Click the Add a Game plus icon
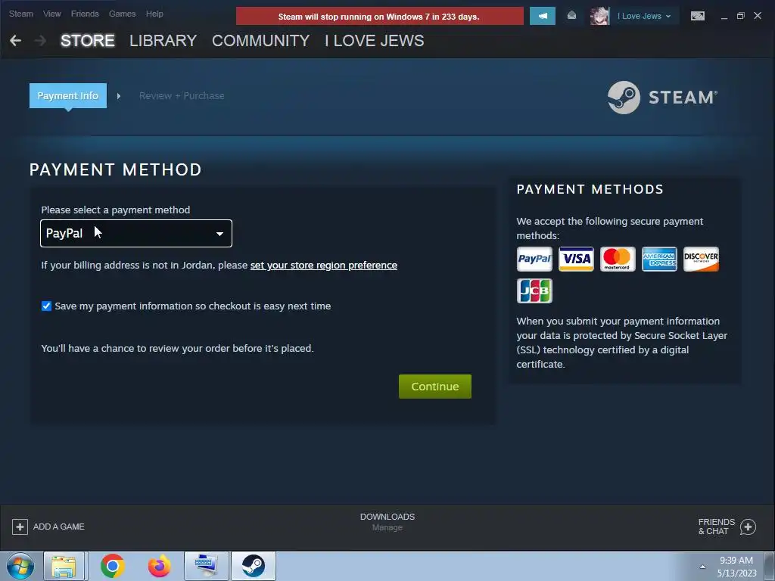 tap(20, 527)
